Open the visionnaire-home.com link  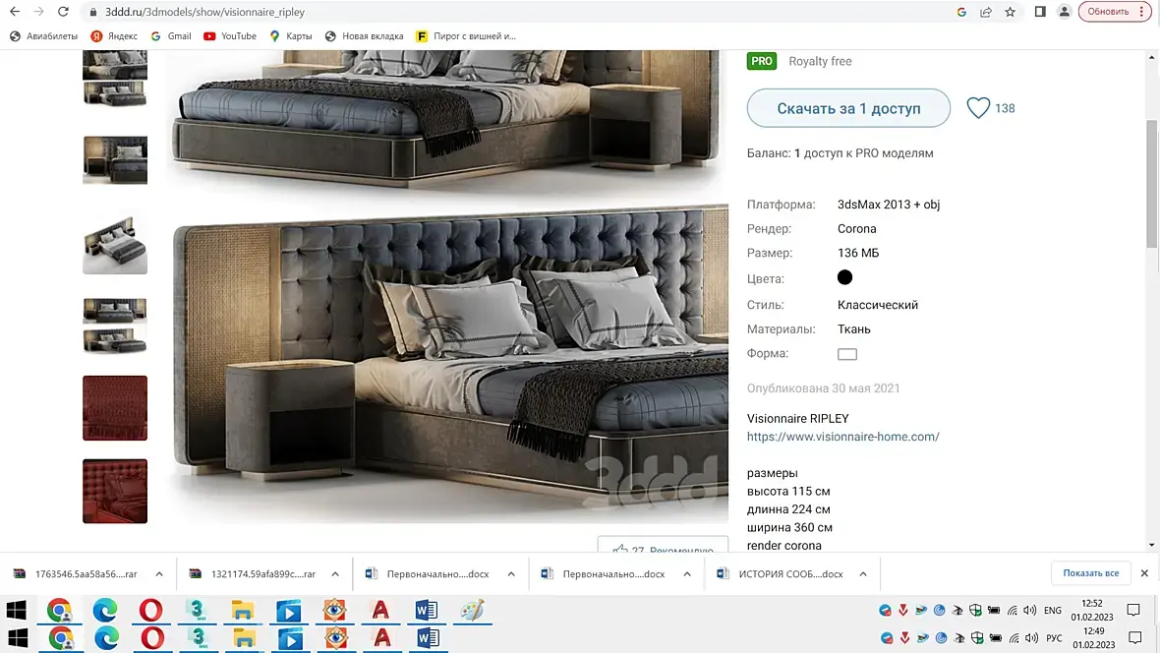pos(842,437)
